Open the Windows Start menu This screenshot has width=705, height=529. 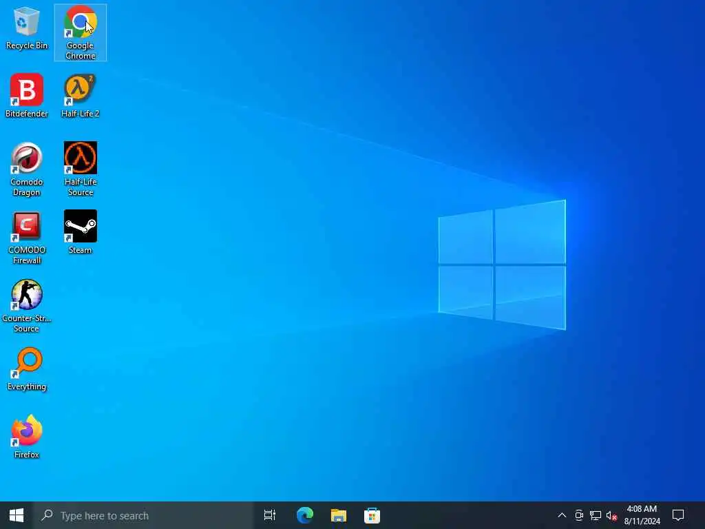(17, 515)
